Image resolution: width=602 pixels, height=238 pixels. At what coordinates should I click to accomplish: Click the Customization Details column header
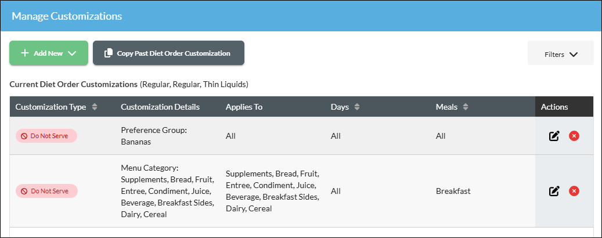click(160, 107)
